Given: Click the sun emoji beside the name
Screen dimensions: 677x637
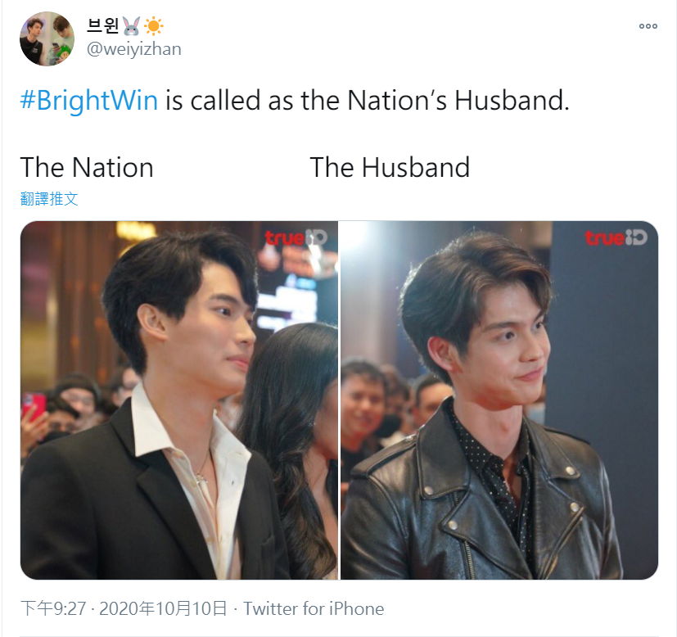Looking at the screenshot, I should click(153, 26).
